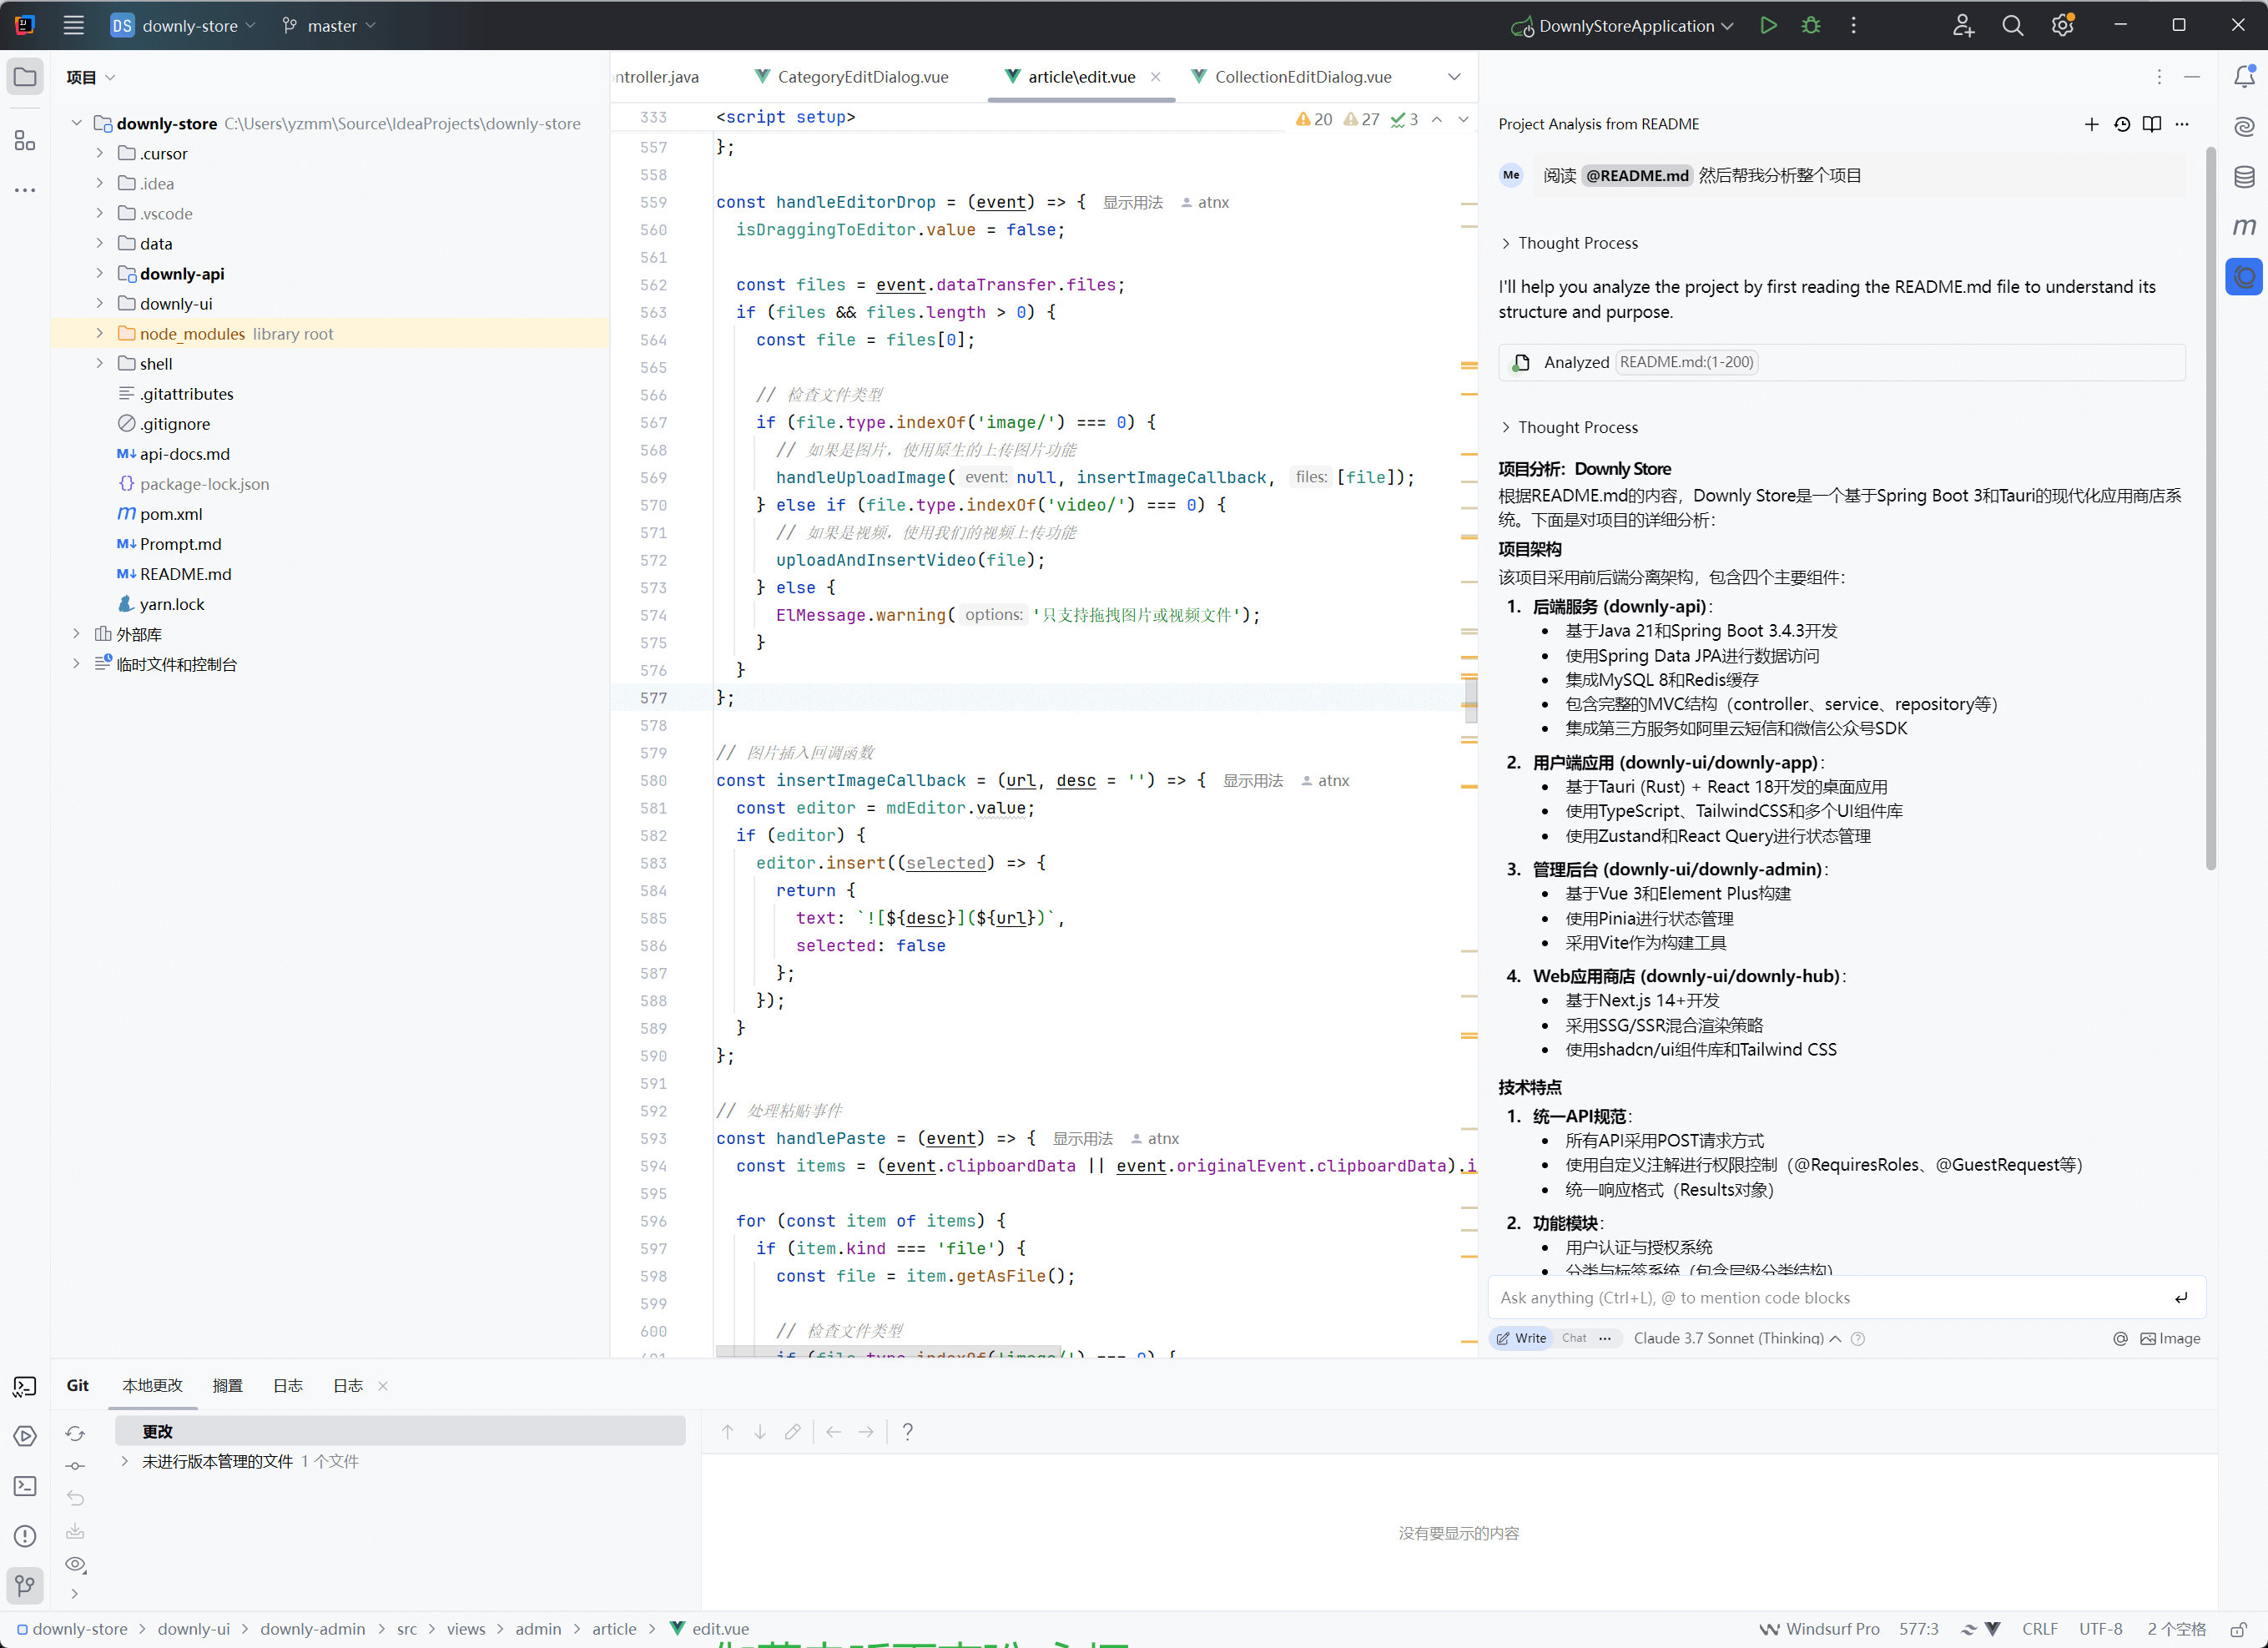Close the second 日志 tab

(382, 1386)
